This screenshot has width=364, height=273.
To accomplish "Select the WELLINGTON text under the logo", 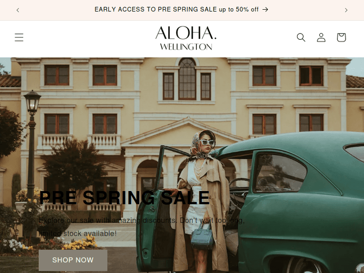I will (x=186, y=47).
